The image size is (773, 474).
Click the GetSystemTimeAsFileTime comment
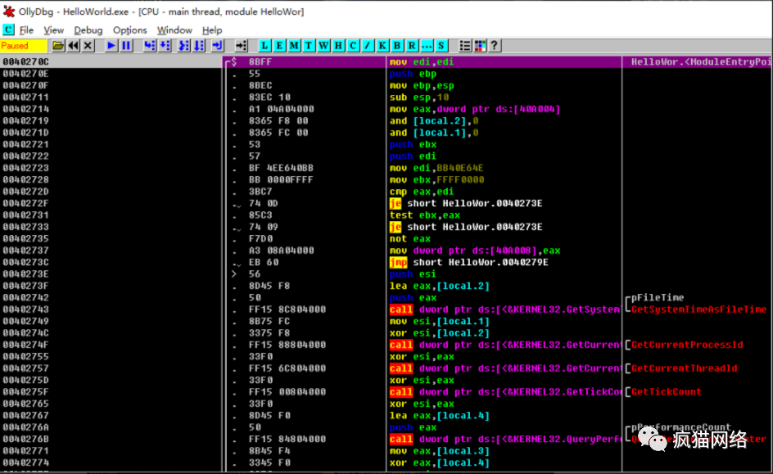(699, 309)
